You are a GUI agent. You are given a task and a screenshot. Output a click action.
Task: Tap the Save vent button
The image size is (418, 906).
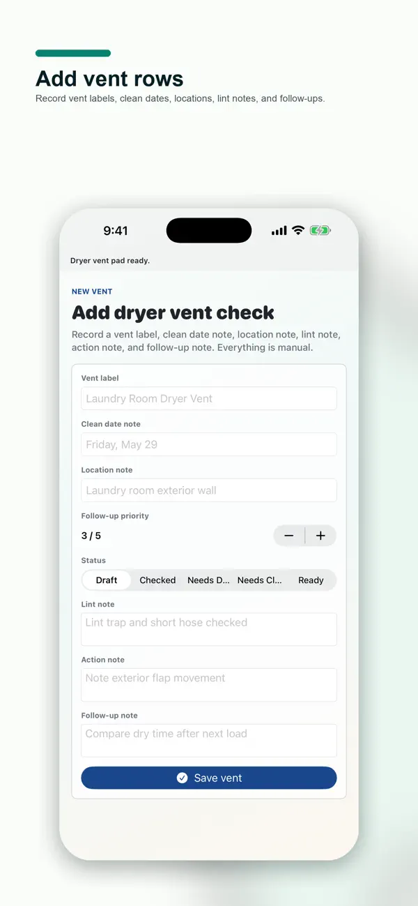click(x=209, y=778)
